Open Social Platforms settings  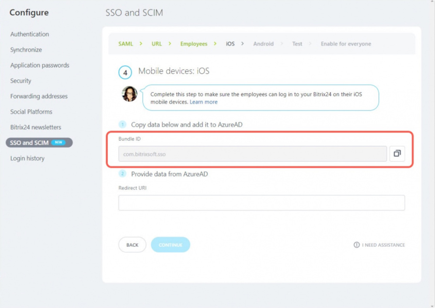click(x=31, y=112)
